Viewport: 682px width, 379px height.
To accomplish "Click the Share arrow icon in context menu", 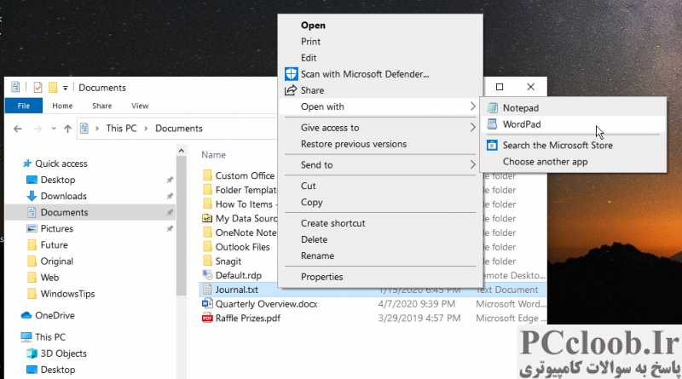I will (290, 90).
